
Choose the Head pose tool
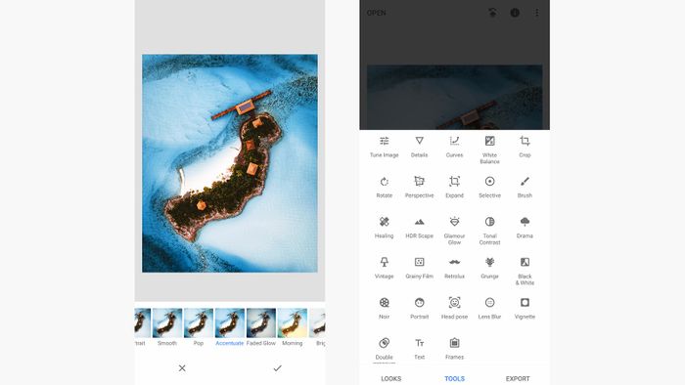tap(454, 309)
